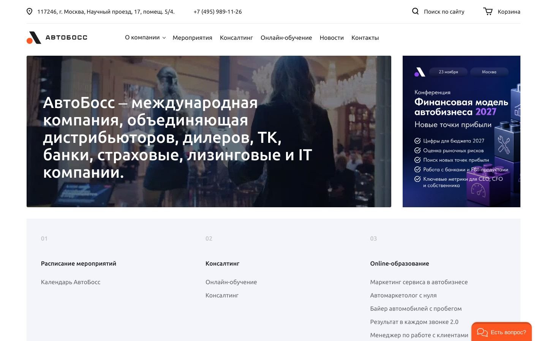The width and height of the screenshot is (547, 341).
Task: Click Москва badge on banner
Action: click(x=489, y=72)
